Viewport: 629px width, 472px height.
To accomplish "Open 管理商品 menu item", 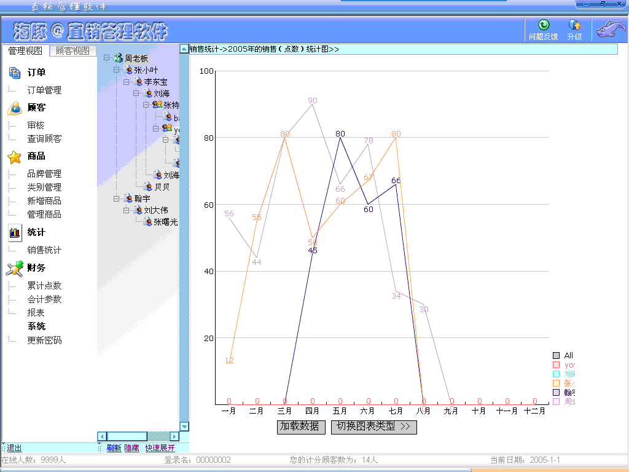I will 44,214.
